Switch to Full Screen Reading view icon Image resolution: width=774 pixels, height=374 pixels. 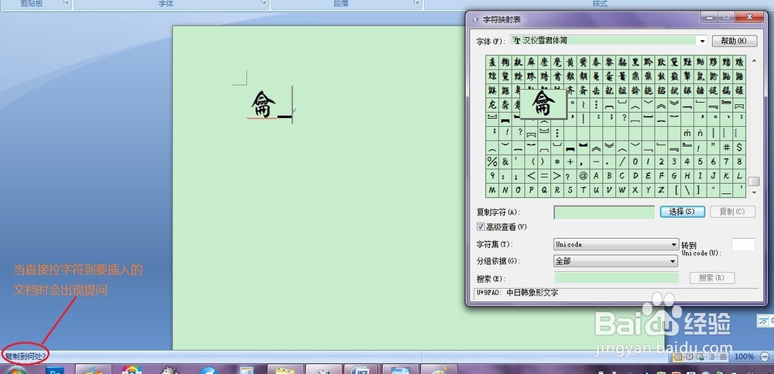[x=690, y=357]
